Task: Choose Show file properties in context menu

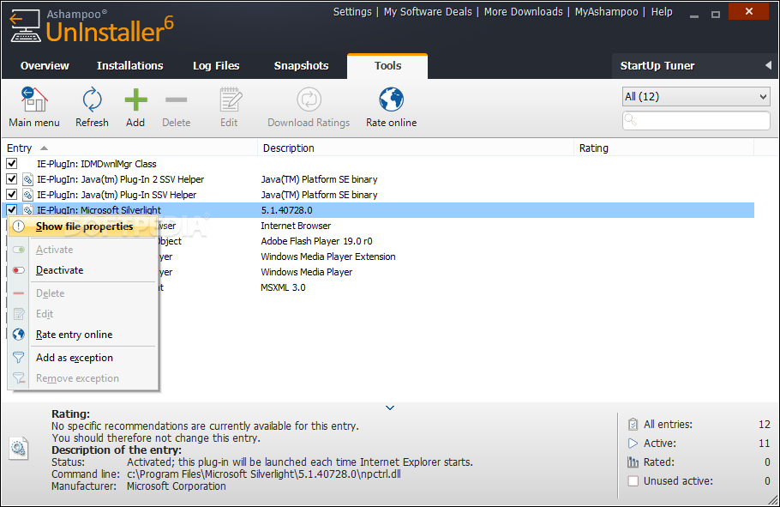Action: pos(83,226)
